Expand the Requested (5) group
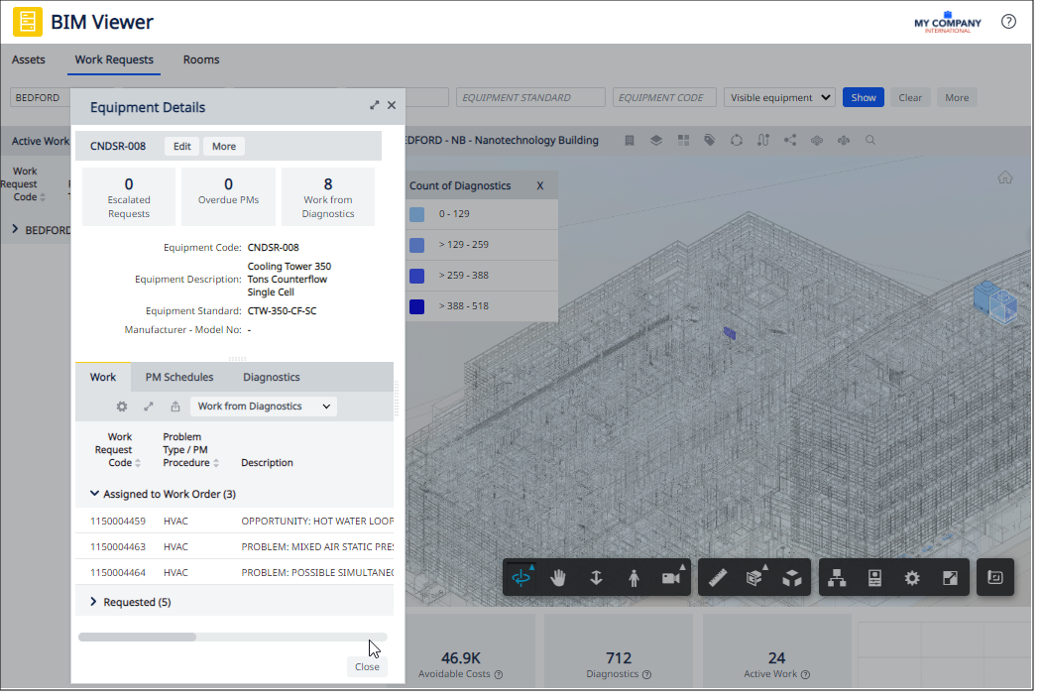The width and height of the screenshot is (1043, 700). click(x=94, y=603)
